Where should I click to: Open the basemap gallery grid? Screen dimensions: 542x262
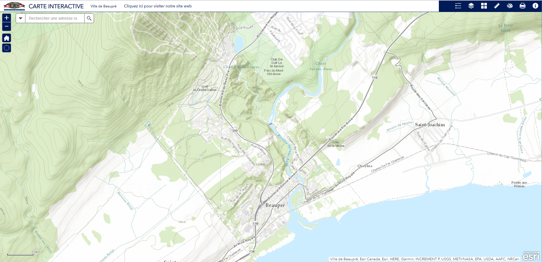[x=484, y=6]
